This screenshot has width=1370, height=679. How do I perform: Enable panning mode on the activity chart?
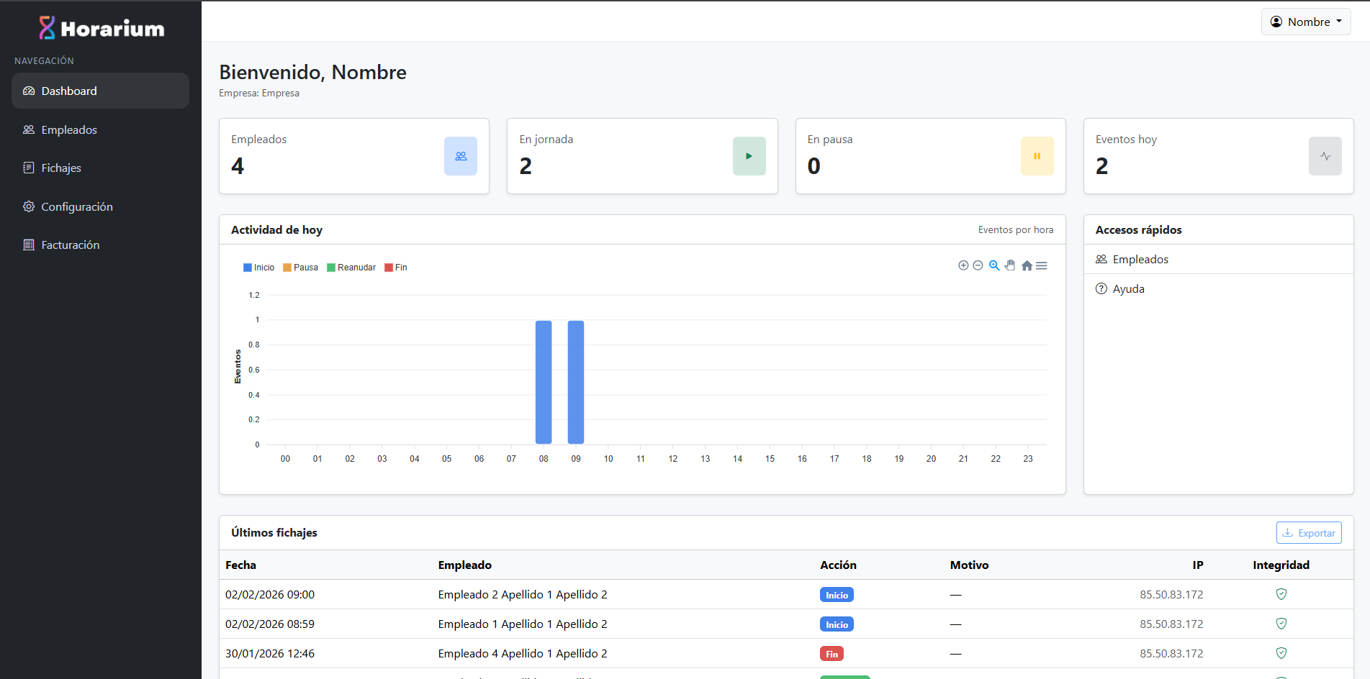[x=1009, y=265]
